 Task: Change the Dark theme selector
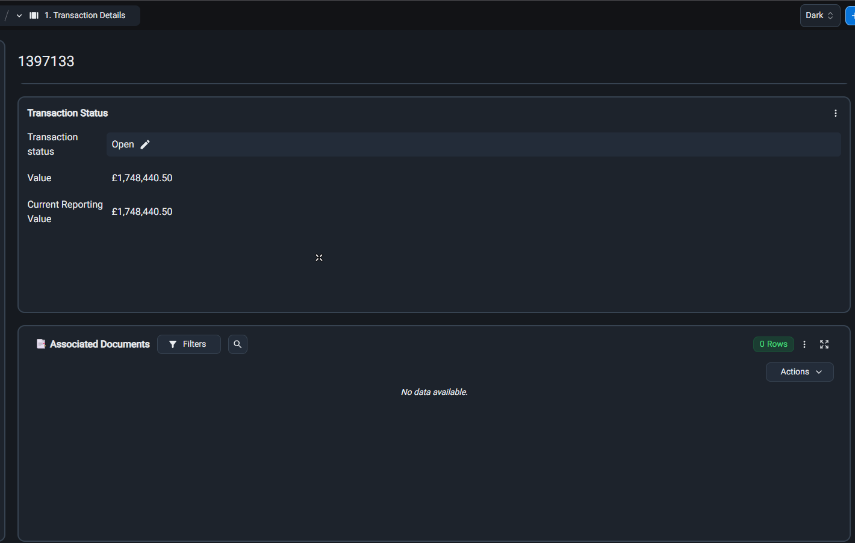coord(820,16)
